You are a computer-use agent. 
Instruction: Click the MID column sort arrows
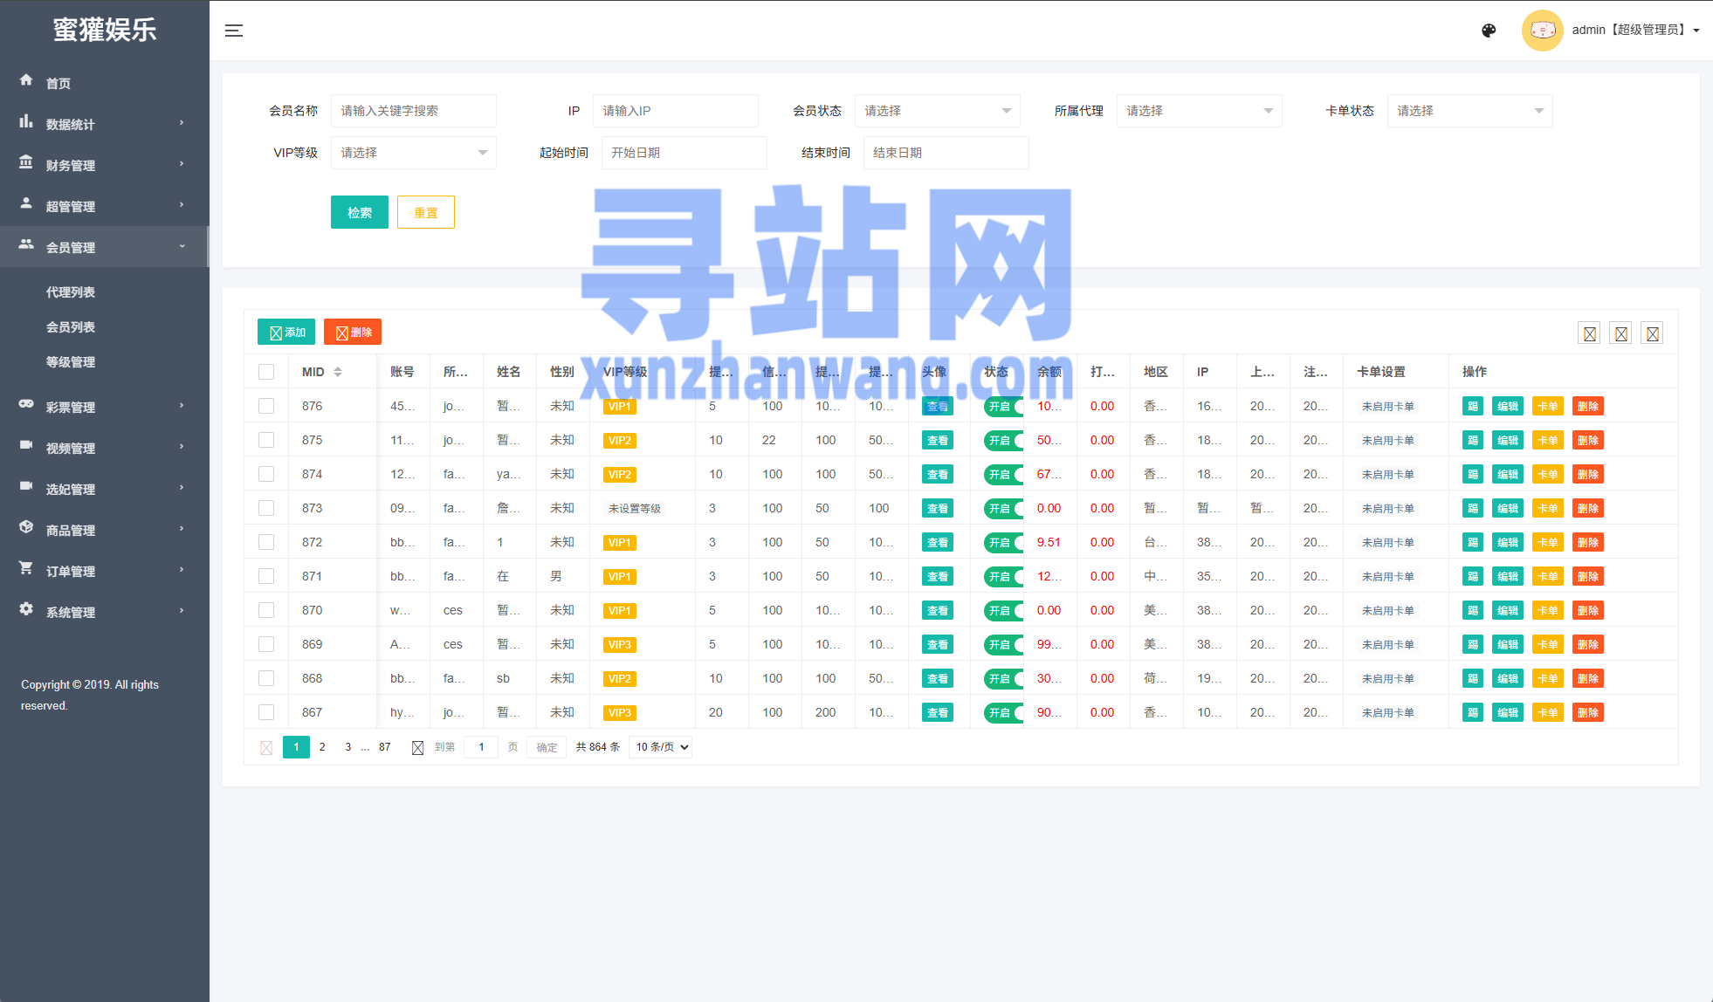[x=338, y=372]
